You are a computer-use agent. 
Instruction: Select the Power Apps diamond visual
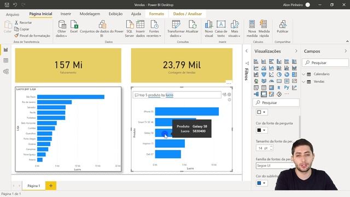click(x=279, y=94)
